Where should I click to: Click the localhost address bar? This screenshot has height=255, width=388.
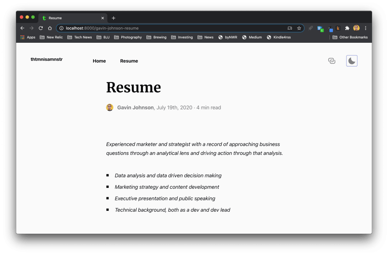tap(172, 28)
